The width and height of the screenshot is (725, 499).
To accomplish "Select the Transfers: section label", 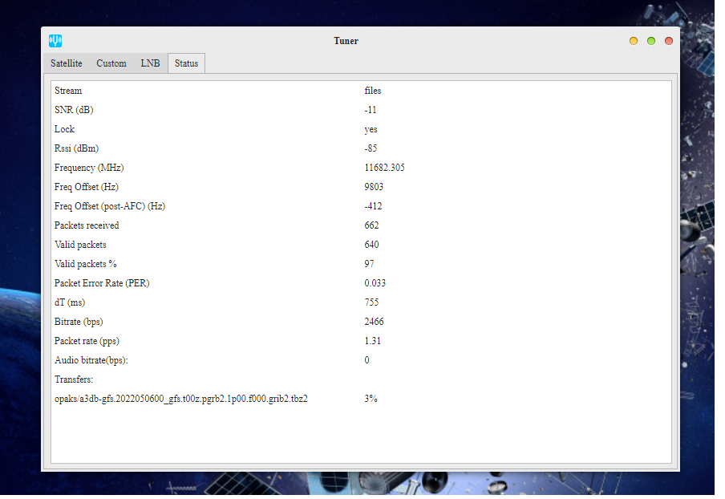I will [x=74, y=379].
